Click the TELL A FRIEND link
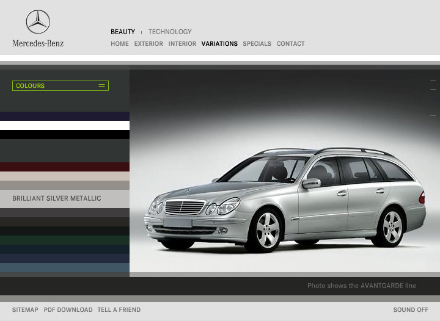Viewport: 440px width, 321px height. 119,310
